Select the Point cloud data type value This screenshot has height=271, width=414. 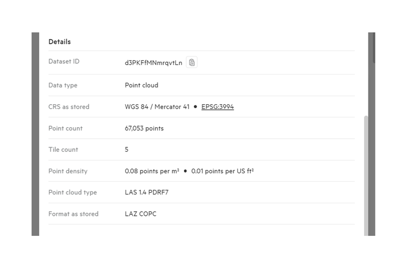[141, 85]
